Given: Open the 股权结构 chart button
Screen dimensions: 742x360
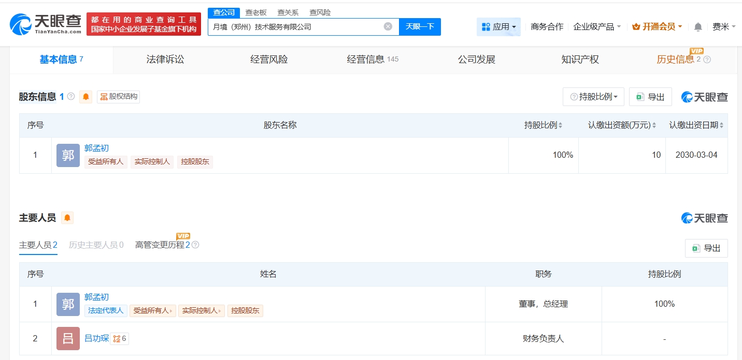Looking at the screenshot, I should 119,97.
